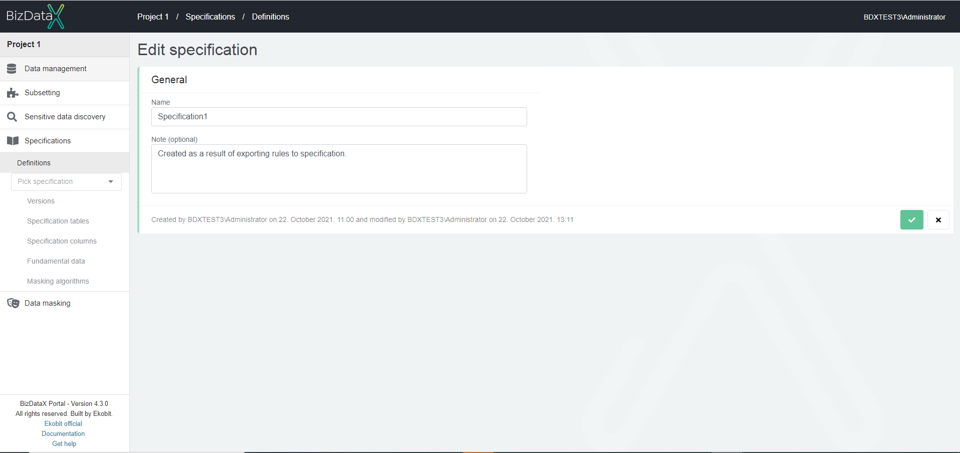Click the Data masking masks icon

(x=13, y=303)
